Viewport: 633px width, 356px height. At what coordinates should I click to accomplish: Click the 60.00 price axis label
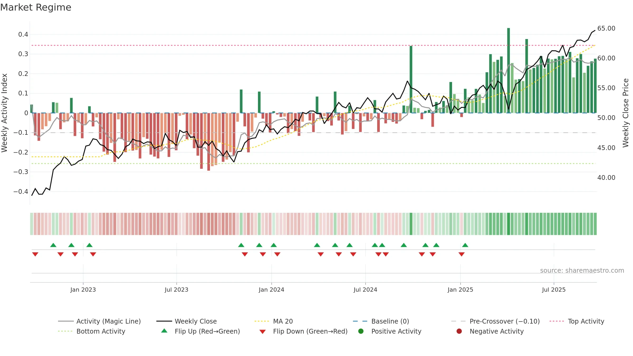click(x=606, y=58)
